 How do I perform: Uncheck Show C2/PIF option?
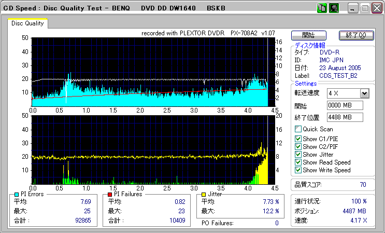(297, 146)
